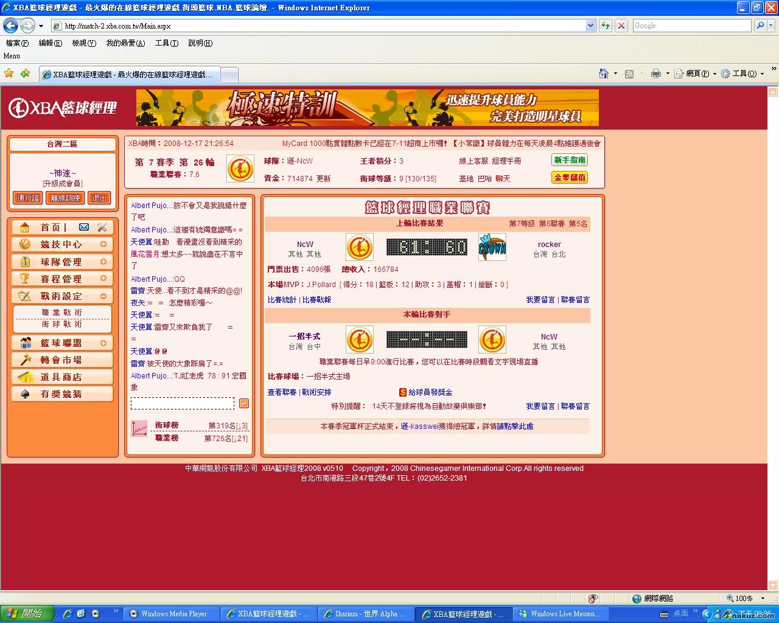This screenshot has height=623, width=779.
Task: Open the search provider dropdown arrow
Action: pyautogui.click(x=771, y=26)
